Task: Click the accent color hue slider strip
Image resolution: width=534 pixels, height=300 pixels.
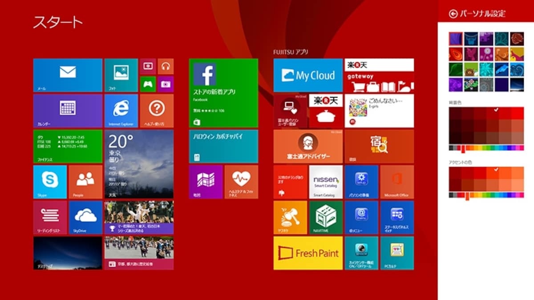Action: point(486,195)
